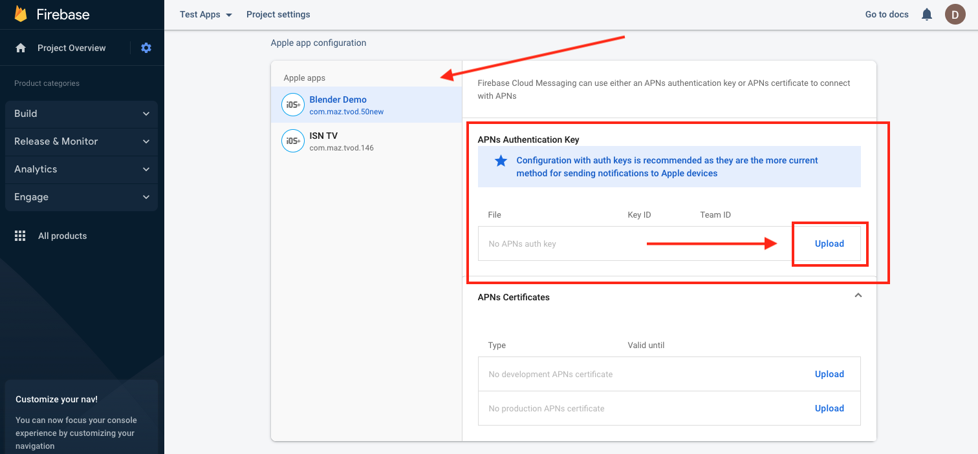Click com.maz.tvod.50new bundle ID
This screenshot has height=454, width=978.
[x=347, y=112]
